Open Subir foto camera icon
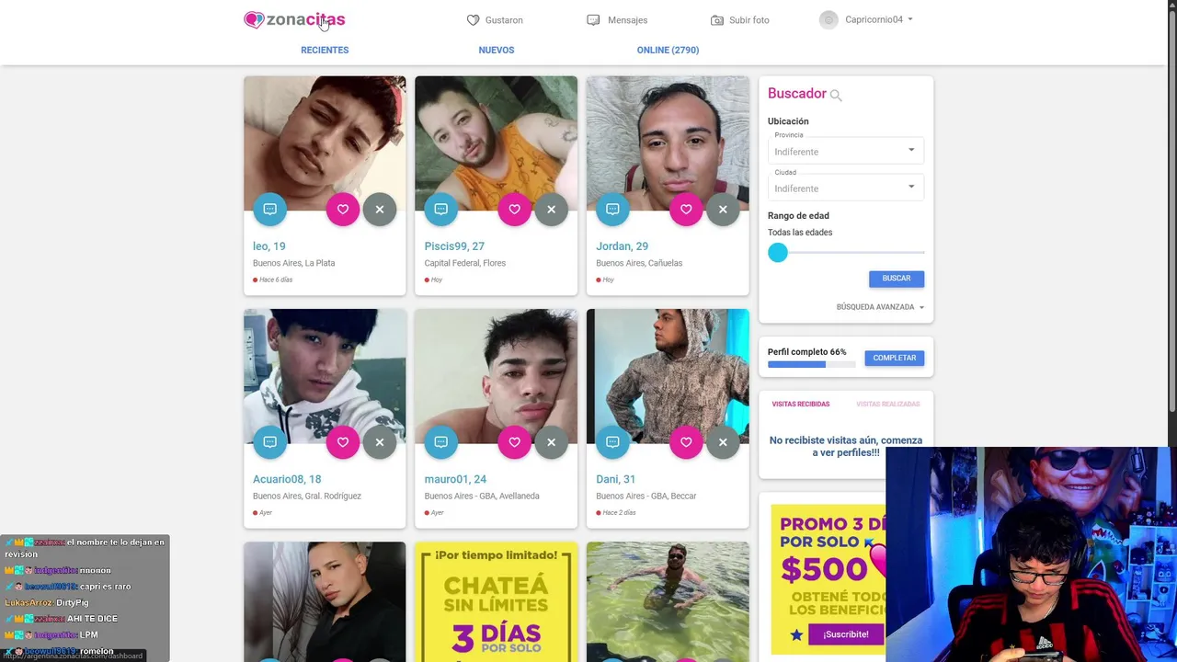Screen dimensions: 1177x662 717,20
